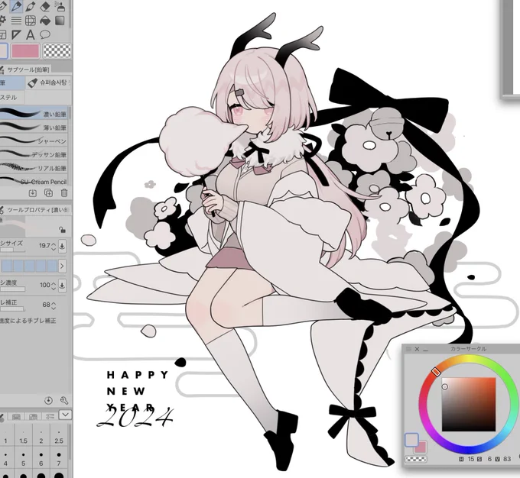Choose brush size preset 7
Screen dimensions: 520x478
coord(59,459)
